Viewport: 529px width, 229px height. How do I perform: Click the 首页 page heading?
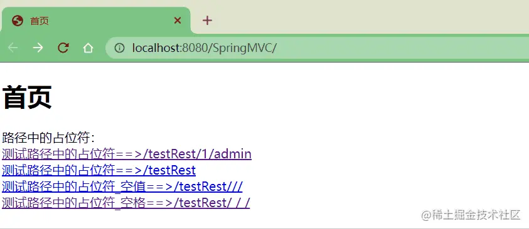[27, 97]
